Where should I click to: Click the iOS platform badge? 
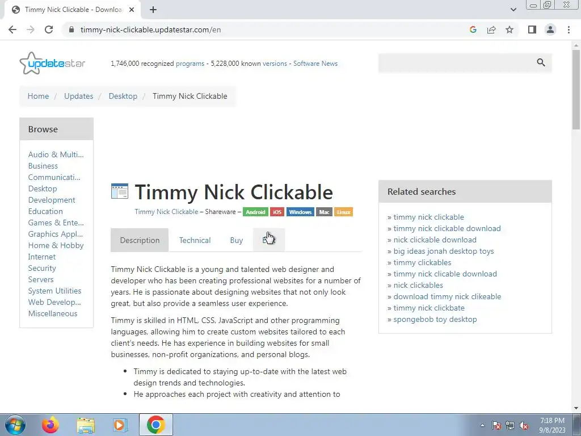(277, 212)
